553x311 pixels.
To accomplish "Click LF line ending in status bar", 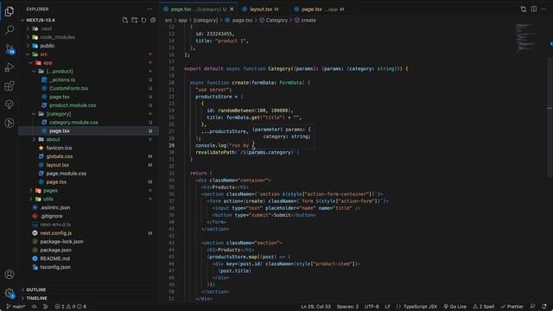I will [388, 307].
